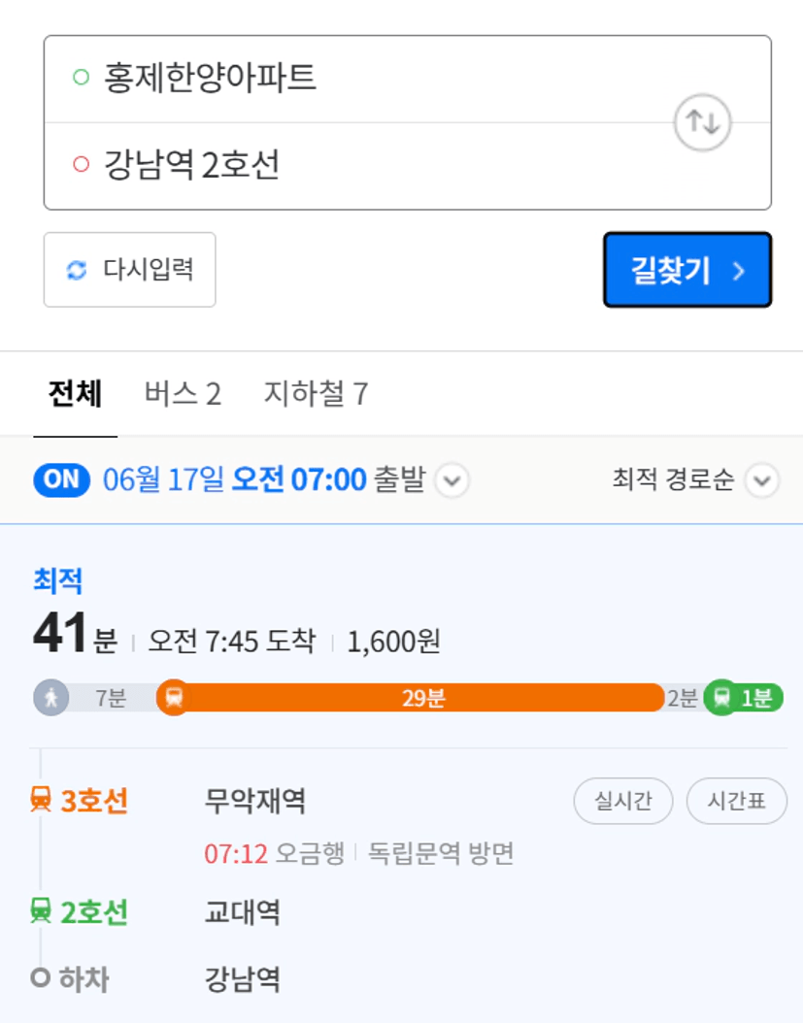Viewport: 803px width, 1023px height.
Task: Open the 최적 경로순 sort dropdown
Action: coord(695,480)
